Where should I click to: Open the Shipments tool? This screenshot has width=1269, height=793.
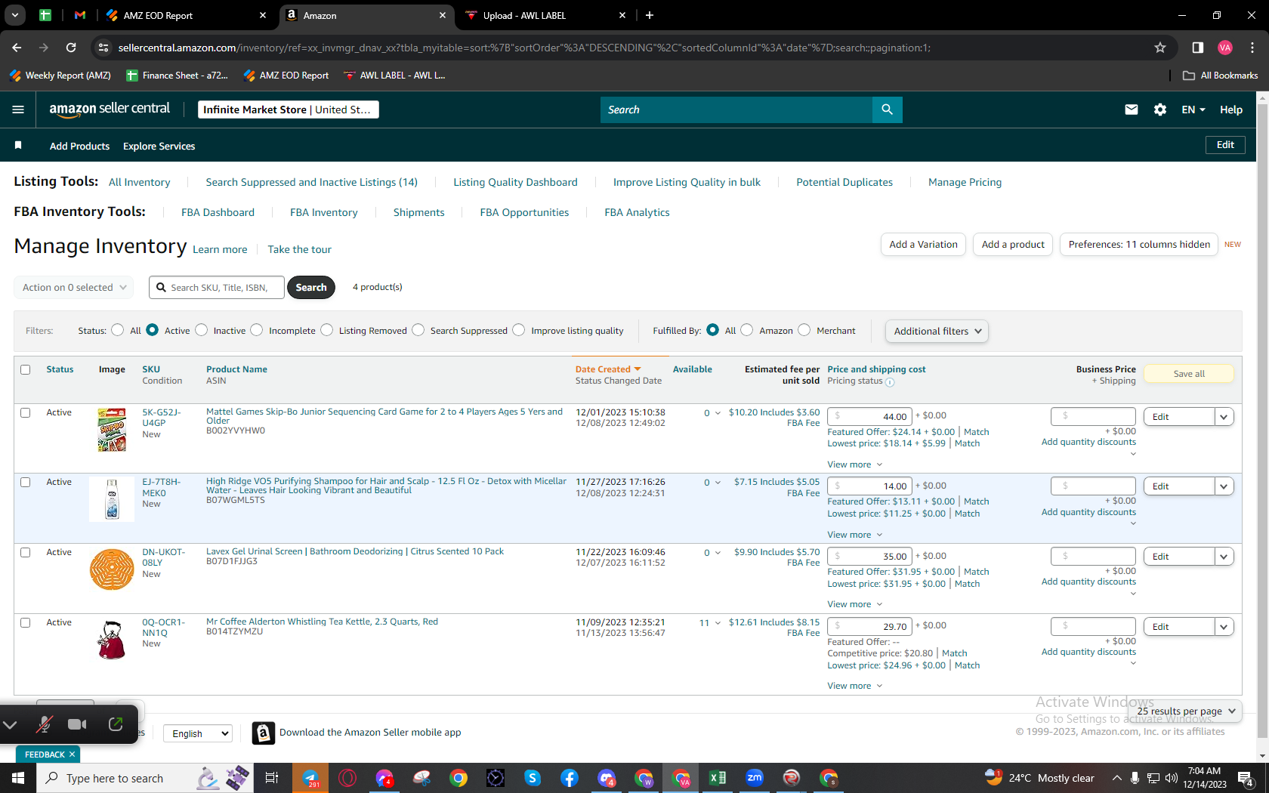click(418, 212)
